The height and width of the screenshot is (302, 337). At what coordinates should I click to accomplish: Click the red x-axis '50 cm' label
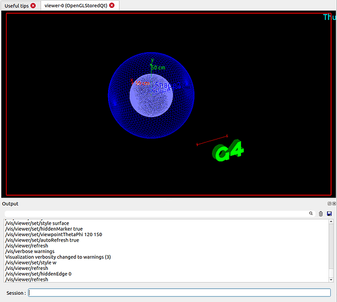143,83
